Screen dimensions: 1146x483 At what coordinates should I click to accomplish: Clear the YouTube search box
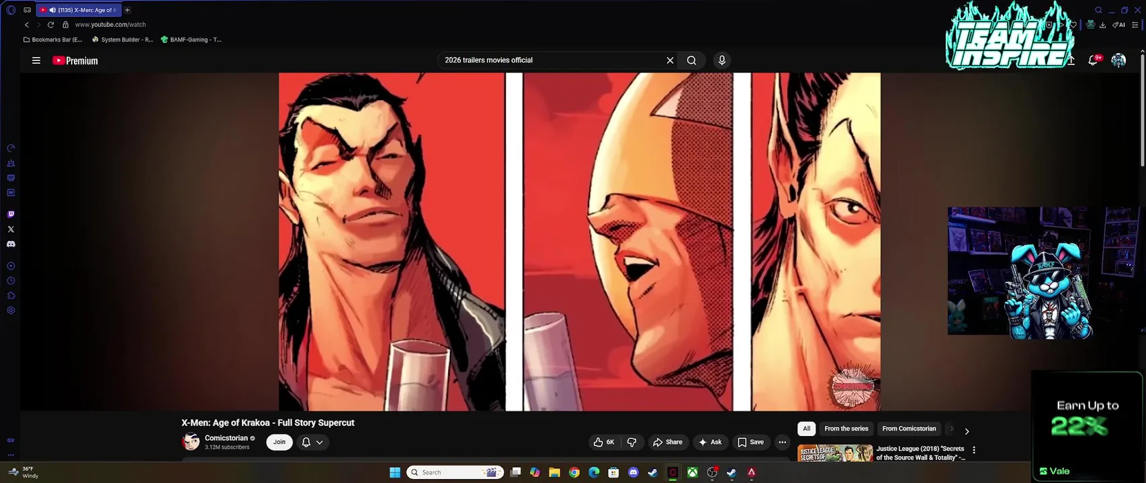click(670, 60)
